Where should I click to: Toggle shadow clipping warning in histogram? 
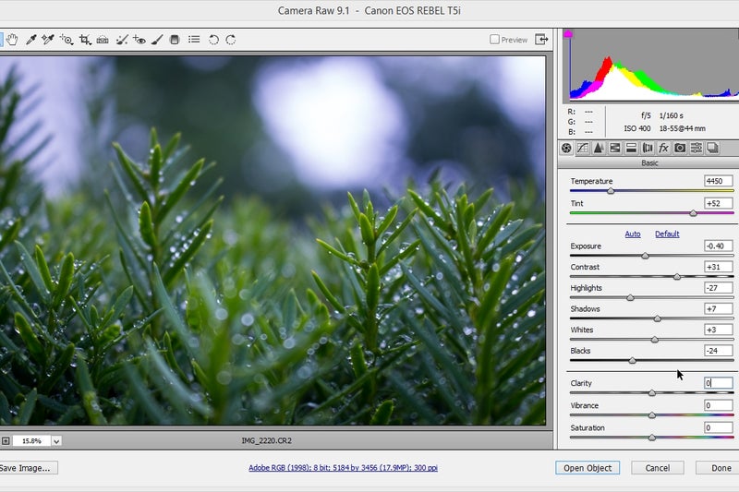click(568, 34)
